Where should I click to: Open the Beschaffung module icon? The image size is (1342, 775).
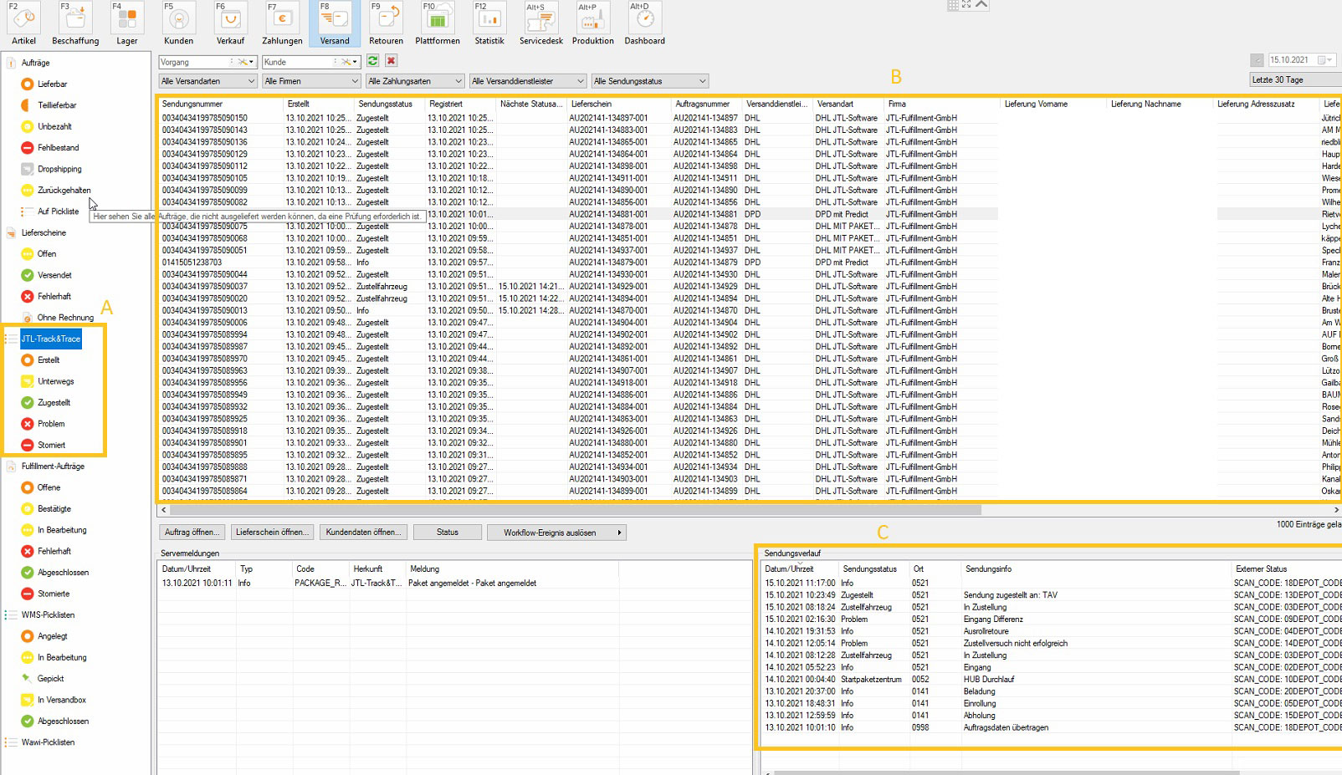[x=75, y=20]
